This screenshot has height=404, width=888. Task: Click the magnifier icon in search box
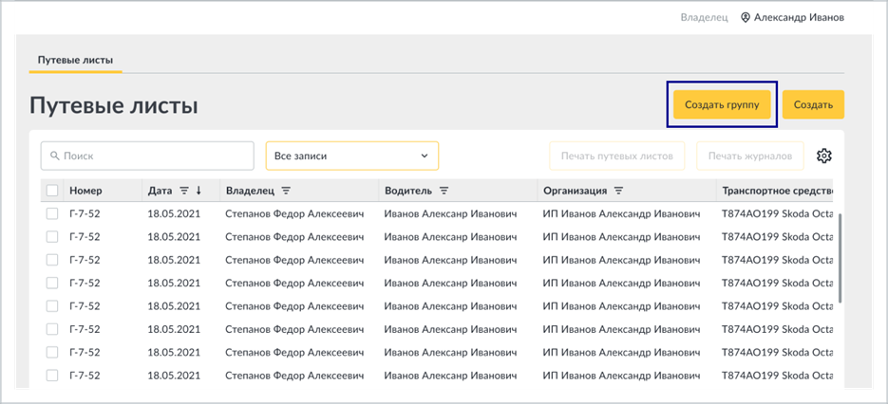click(x=55, y=156)
